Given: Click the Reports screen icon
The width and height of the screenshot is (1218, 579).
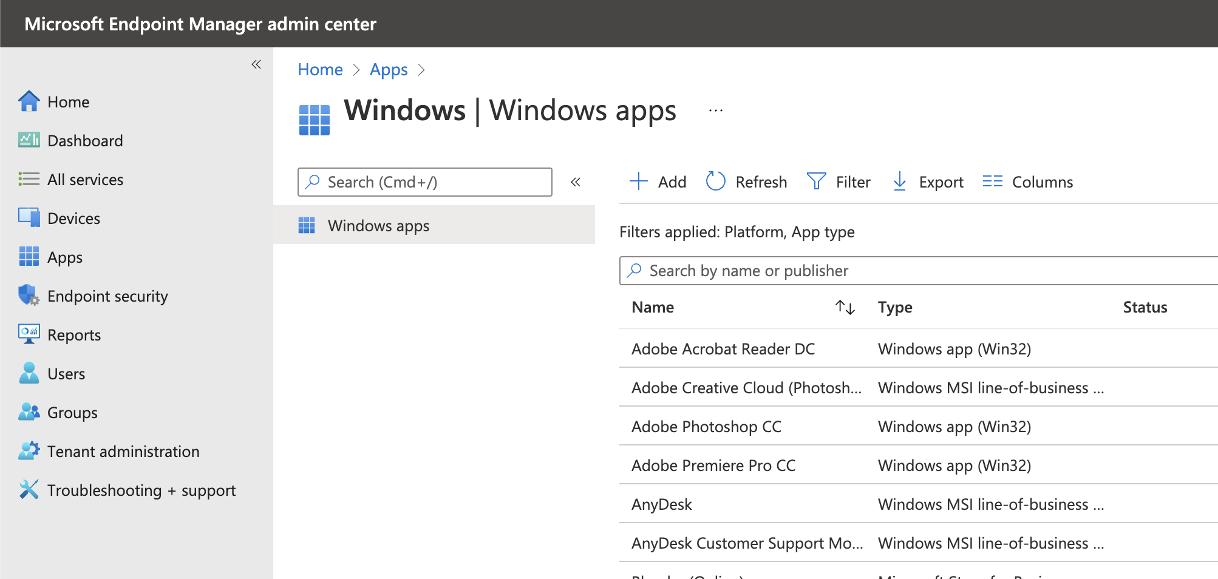Looking at the screenshot, I should tap(29, 334).
